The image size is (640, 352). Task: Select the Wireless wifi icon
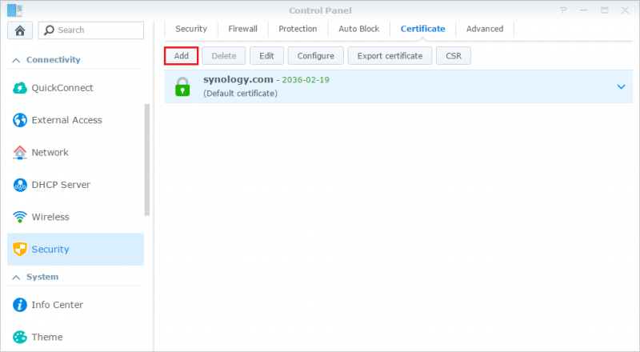[20, 217]
